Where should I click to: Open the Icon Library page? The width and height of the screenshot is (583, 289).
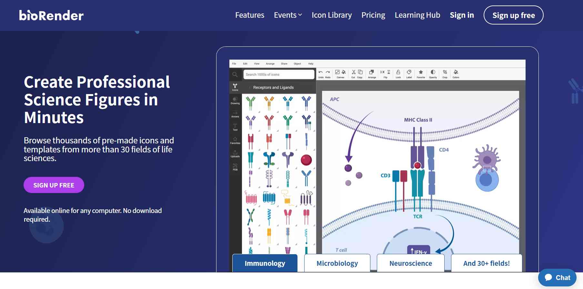click(x=332, y=15)
